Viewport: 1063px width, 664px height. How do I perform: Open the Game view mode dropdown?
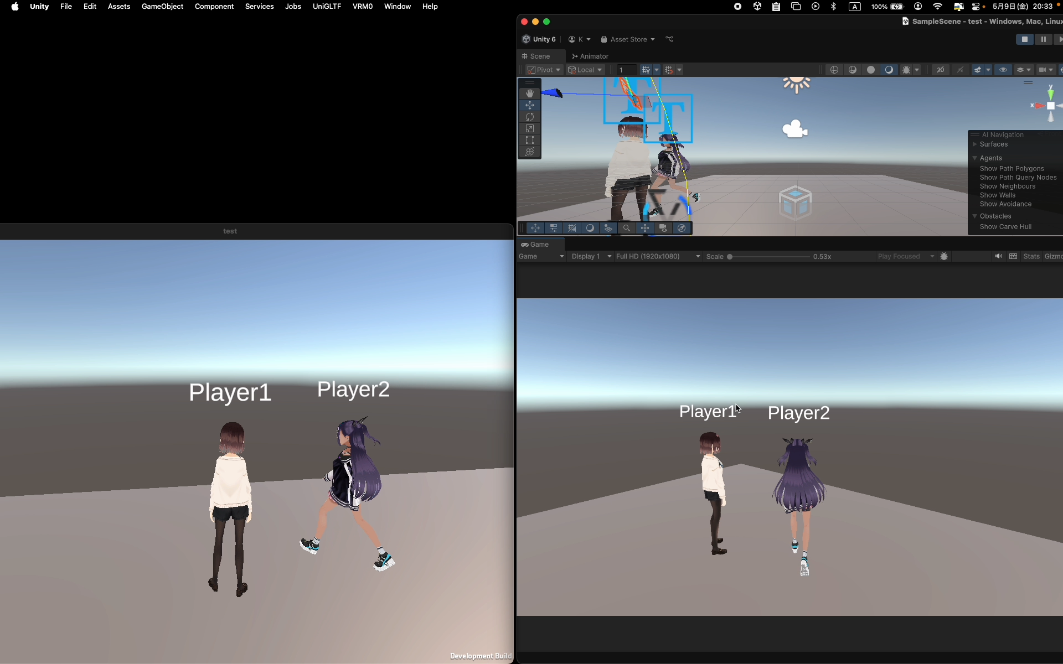[x=541, y=256]
